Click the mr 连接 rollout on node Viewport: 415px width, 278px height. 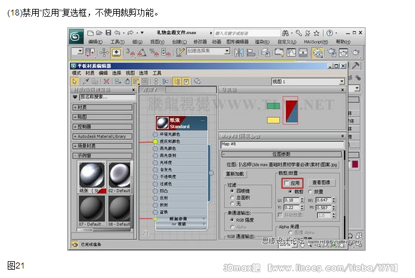point(181,224)
